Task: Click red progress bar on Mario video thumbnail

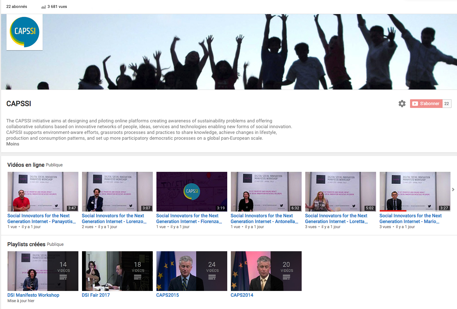Action: 393,210
